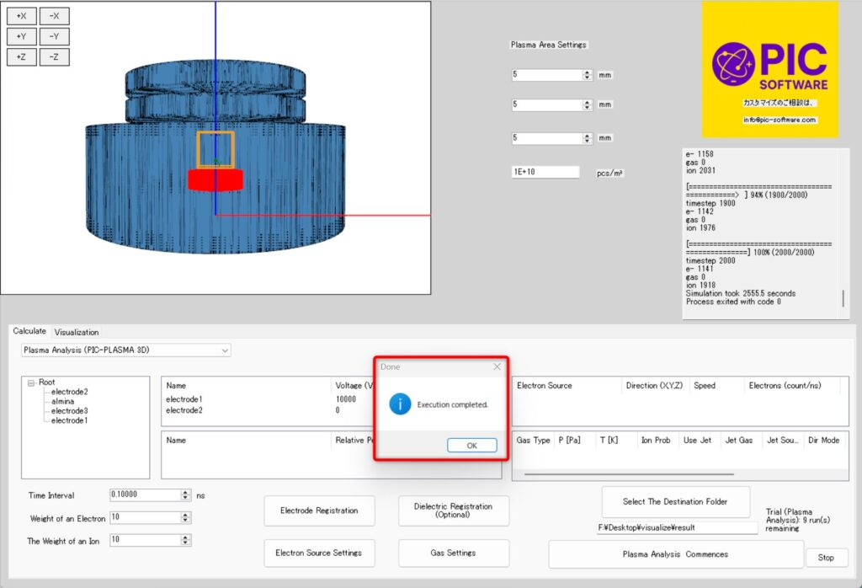This screenshot has height=588, width=862.
Task: Collapse the Root tree node
Action: 31,382
